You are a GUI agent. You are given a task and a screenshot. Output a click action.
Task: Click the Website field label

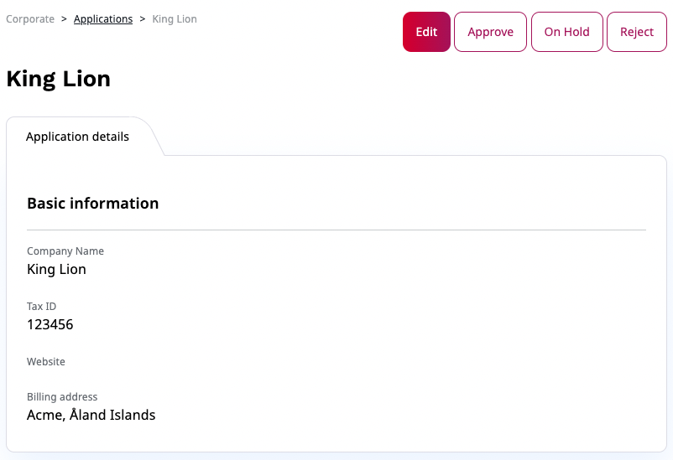pos(46,362)
